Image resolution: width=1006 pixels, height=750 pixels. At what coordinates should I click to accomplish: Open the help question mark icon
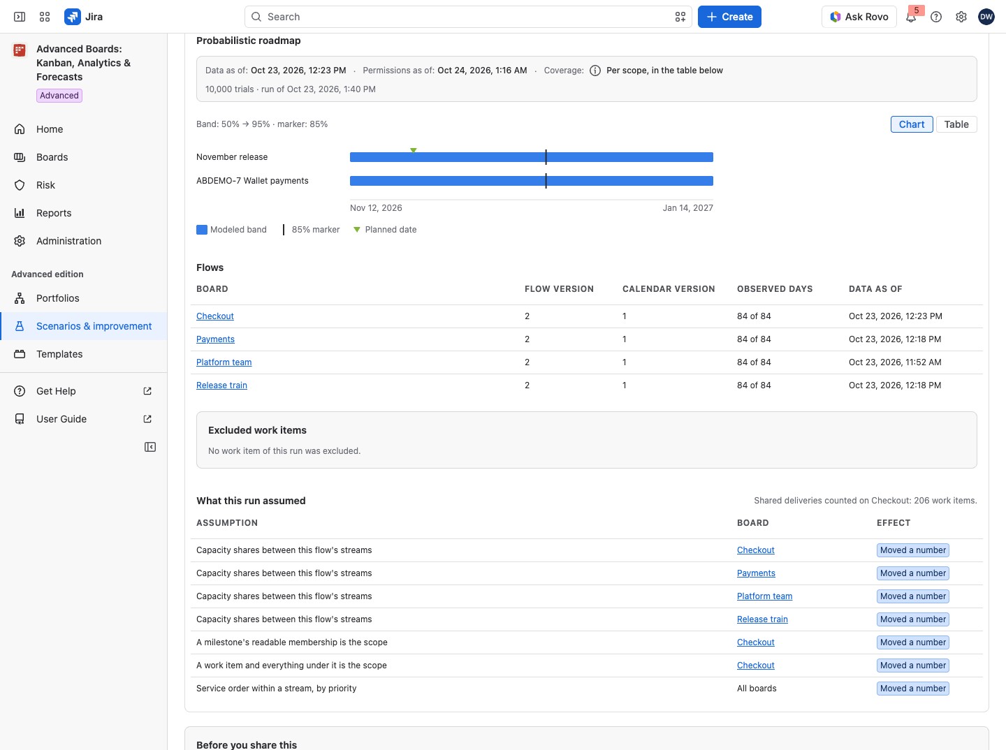[936, 17]
